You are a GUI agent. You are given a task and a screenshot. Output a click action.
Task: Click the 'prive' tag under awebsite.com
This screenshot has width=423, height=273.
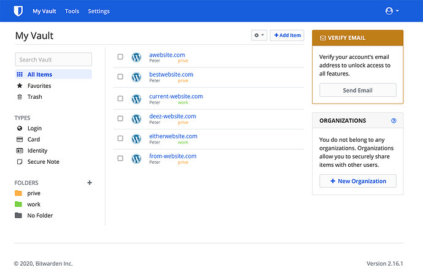[183, 61]
